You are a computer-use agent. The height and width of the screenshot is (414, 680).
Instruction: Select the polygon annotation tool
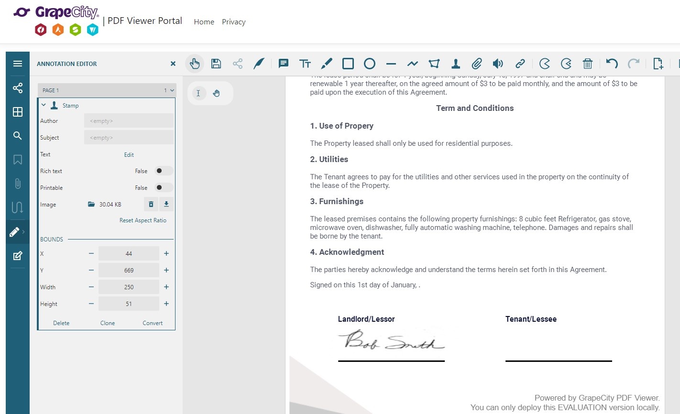pos(434,64)
